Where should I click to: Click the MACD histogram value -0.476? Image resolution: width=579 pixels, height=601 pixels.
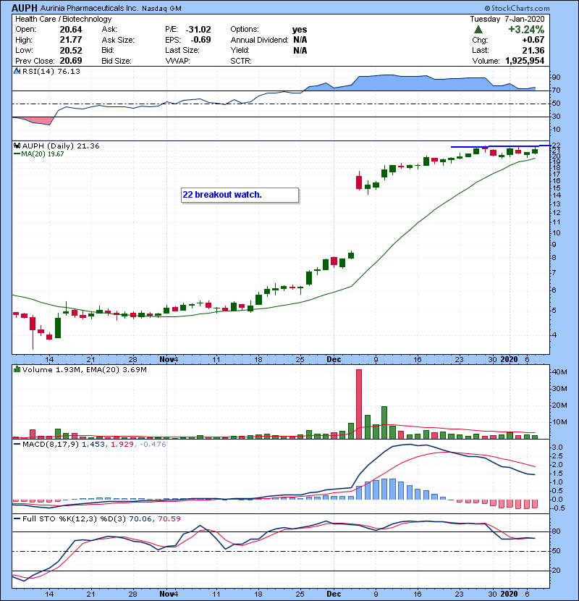click(153, 445)
